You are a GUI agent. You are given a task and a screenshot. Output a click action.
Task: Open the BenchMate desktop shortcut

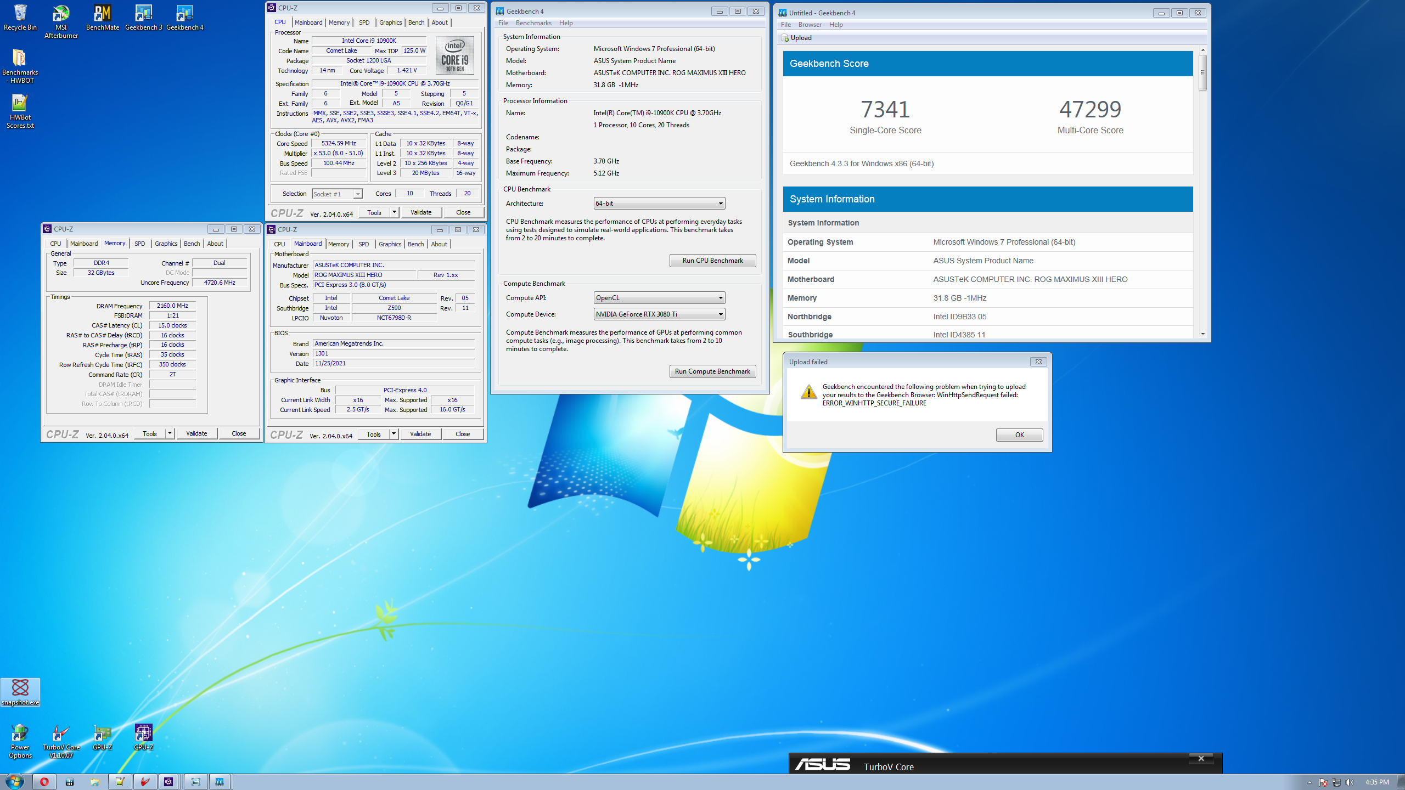(102, 18)
